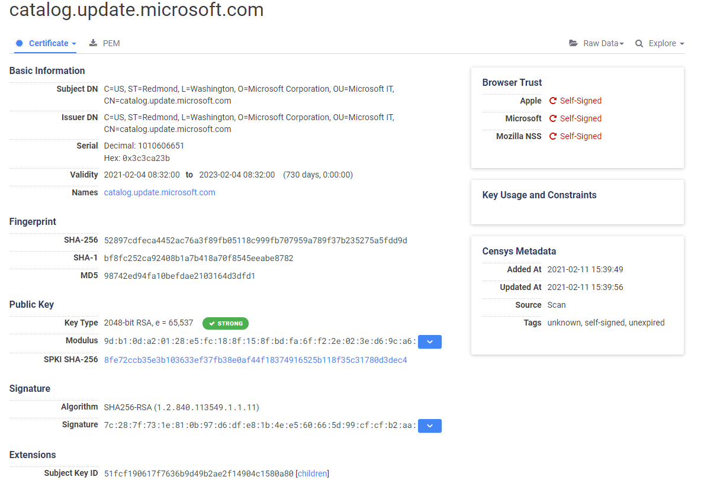The height and width of the screenshot is (480, 720).
Task: Click the Basic Information section heading
Action: [x=47, y=70]
